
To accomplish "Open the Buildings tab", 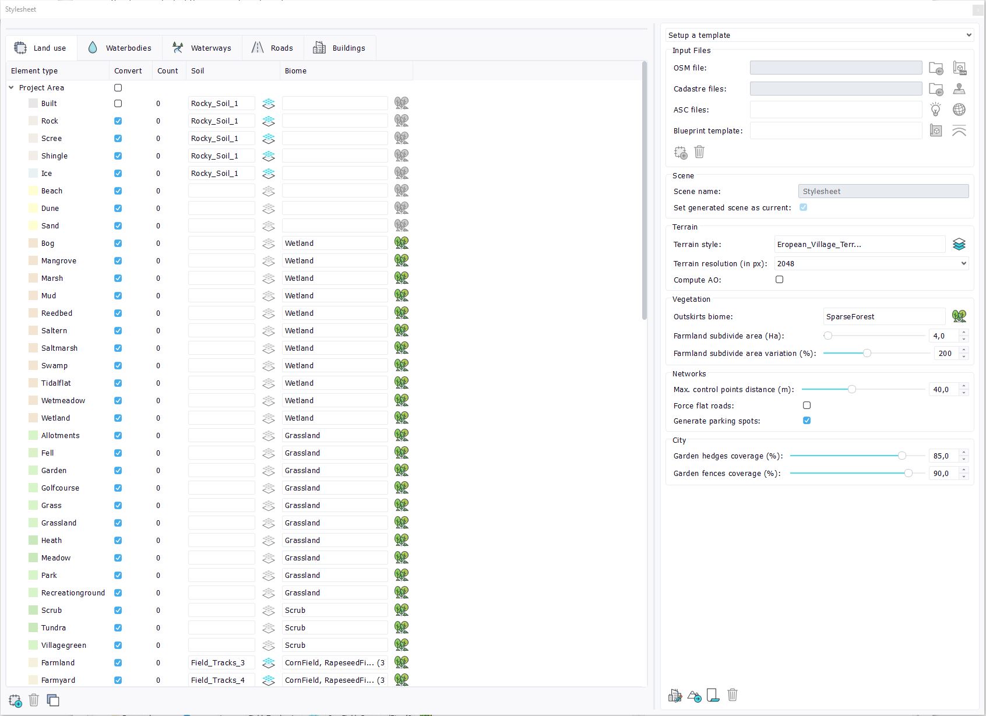I will [339, 48].
